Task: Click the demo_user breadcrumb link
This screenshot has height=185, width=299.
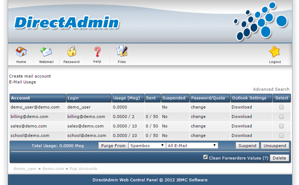Action: click(x=25, y=169)
